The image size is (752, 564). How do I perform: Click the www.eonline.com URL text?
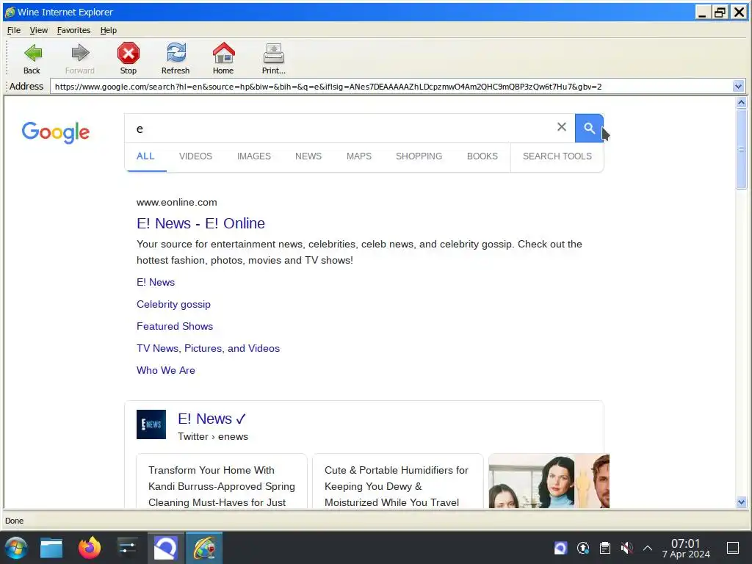point(176,203)
